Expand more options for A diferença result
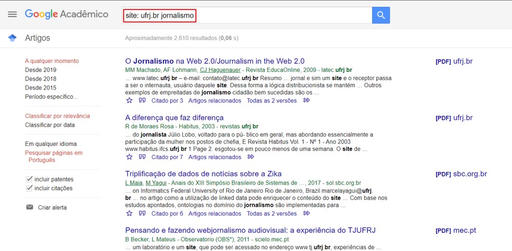The width and height of the screenshot is (512, 251). click(251, 157)
